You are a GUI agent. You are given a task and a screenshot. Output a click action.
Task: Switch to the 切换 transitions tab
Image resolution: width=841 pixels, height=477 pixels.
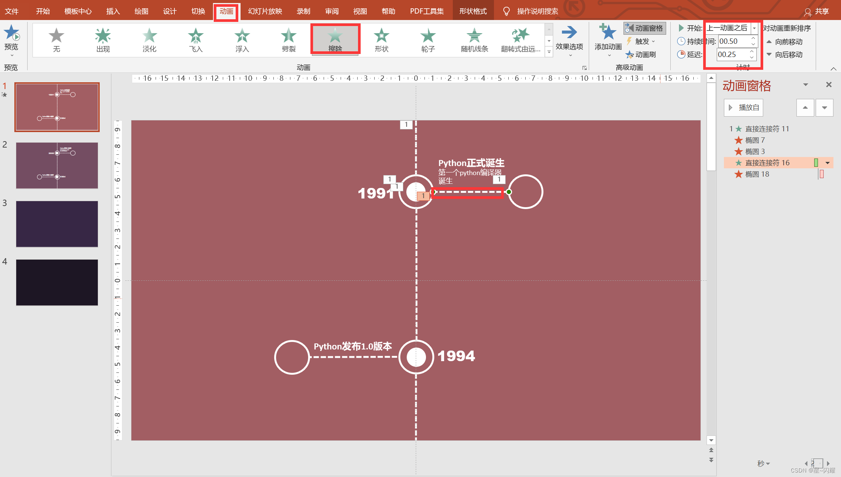(x=198, y=11)
